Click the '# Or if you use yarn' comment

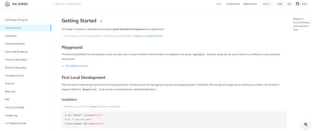click(x=78, y=119)
